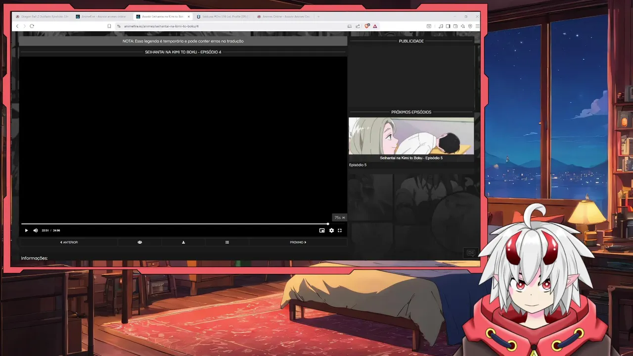Image resolution: width=633 pixels, height=356 pixels.
Task: Go to PRÓXIMO episode
Action: [298, 242]
